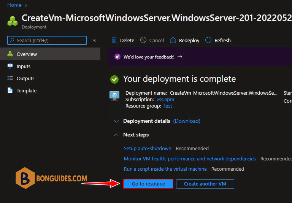Click the Next steps heading
This screenshot has height=203, width=292.
click(136, 135)
